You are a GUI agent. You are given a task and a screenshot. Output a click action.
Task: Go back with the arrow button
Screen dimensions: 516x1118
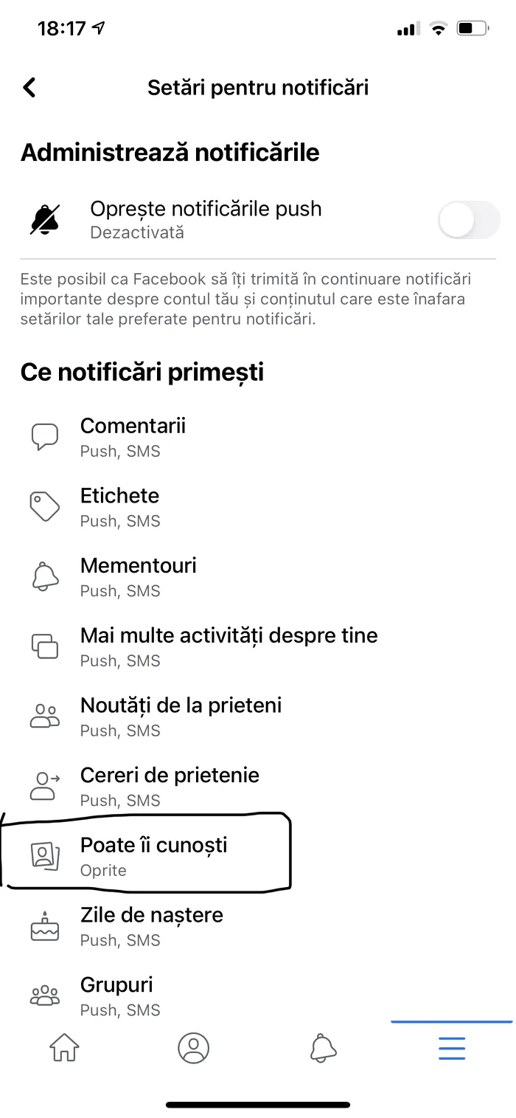click(x=29, y=87)
